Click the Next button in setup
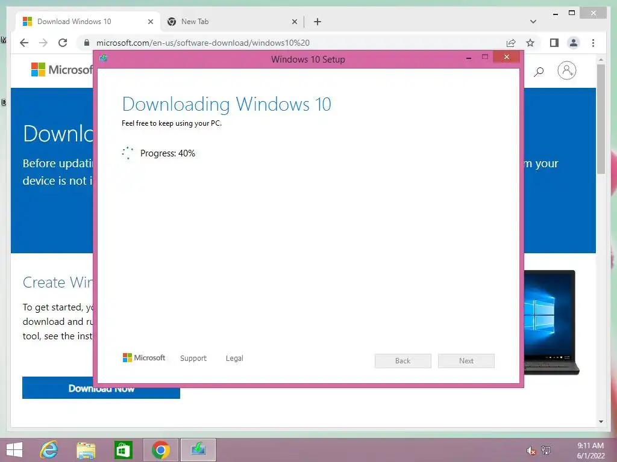 click(x=466, y=361)
